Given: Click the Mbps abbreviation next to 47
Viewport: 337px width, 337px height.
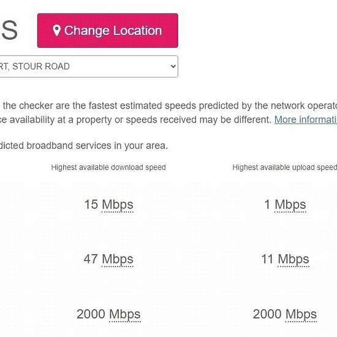Looking at the screenshot, I should coord(118,259).
